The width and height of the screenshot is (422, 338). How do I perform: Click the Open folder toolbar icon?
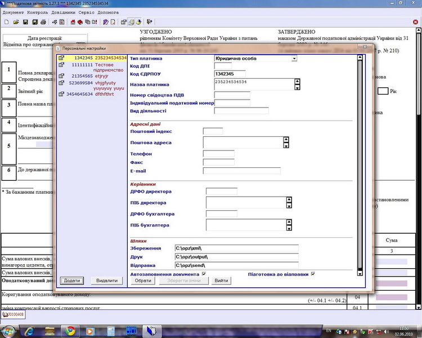tap(16, 22)
